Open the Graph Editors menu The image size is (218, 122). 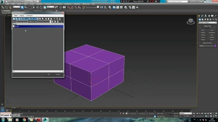(58, 4)
